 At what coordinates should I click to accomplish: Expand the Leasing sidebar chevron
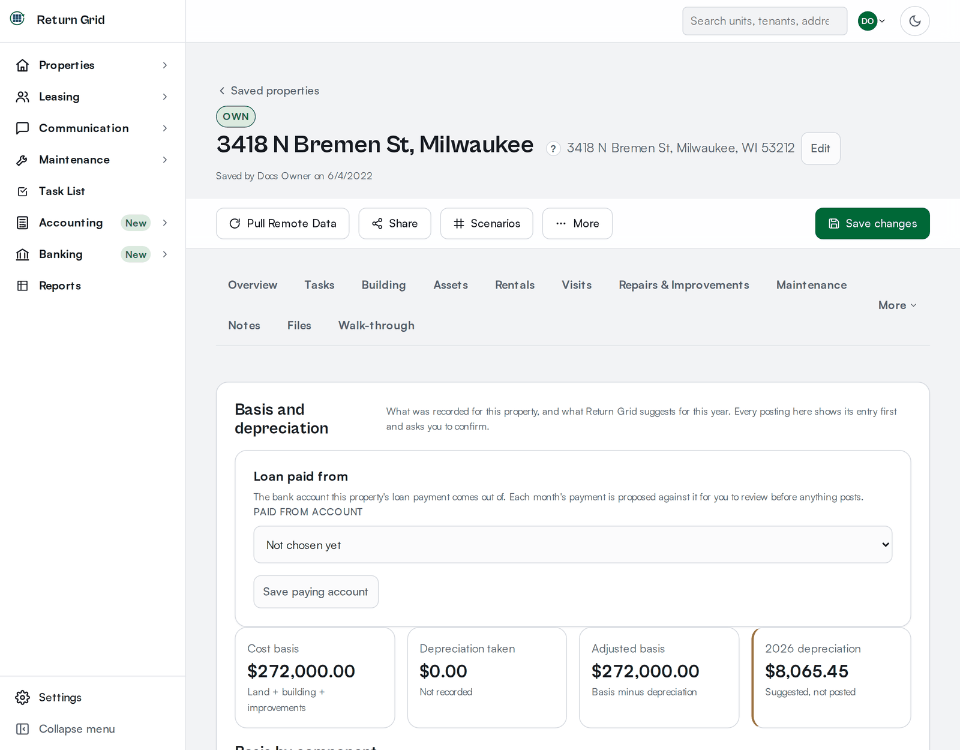click(165, 97)
